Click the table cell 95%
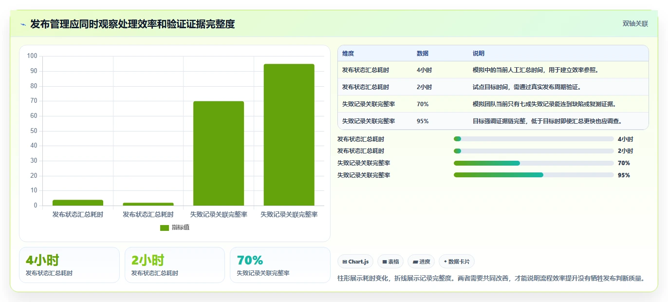This screenshot has width=668, height=302. [423, 121]
